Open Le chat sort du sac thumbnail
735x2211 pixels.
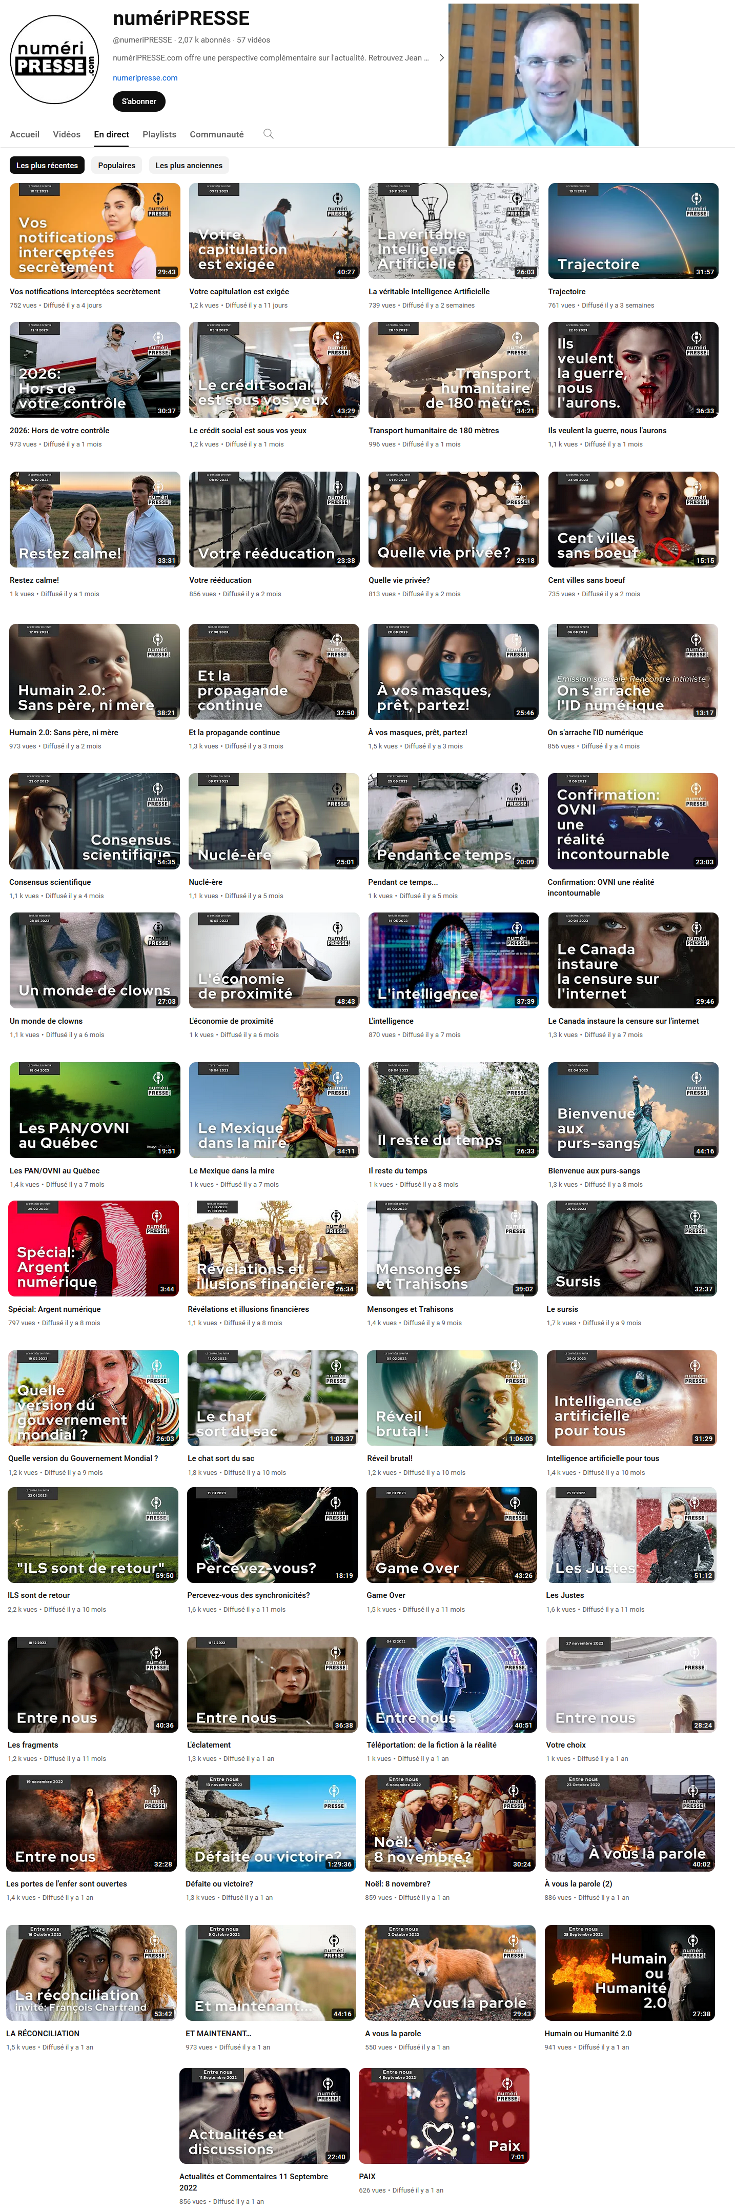click(x=272, y=1397)
